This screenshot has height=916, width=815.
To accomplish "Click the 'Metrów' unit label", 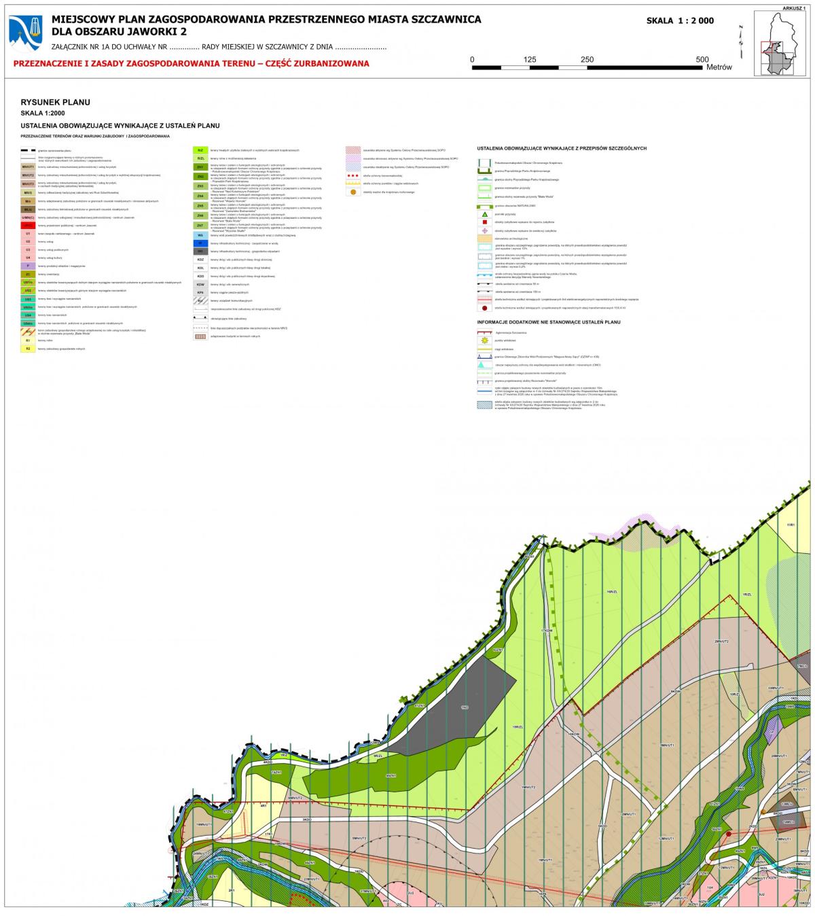I will [719, 67].
